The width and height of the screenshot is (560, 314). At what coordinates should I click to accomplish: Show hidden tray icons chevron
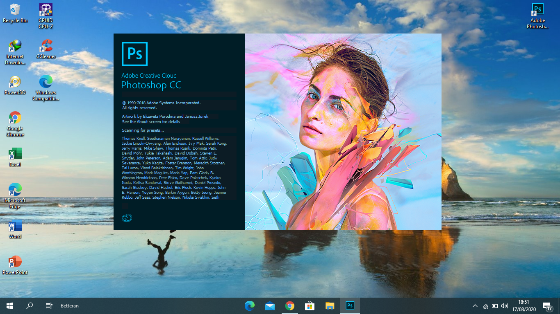click(x=475, y=306)
